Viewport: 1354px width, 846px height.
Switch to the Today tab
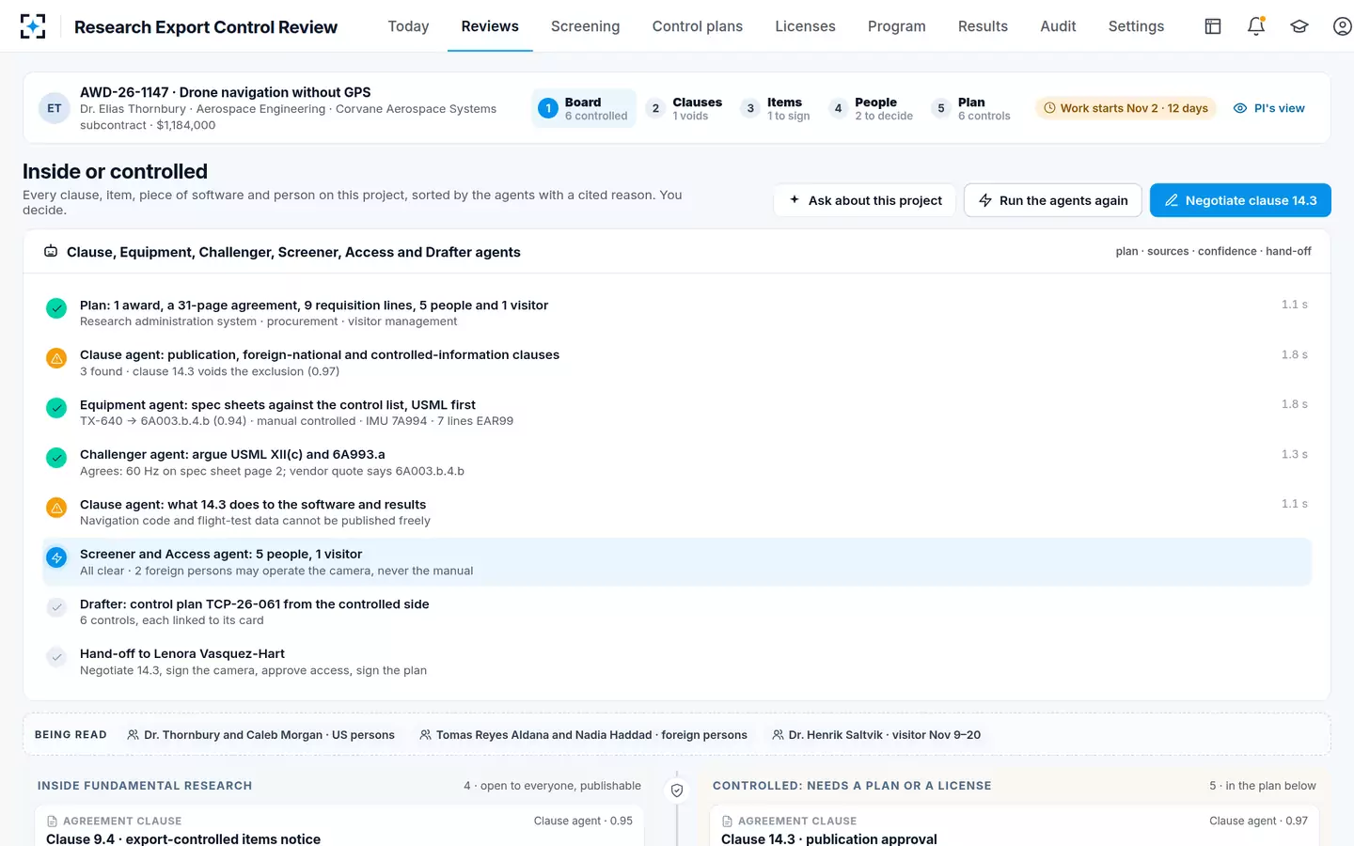(x=408, y=26)
